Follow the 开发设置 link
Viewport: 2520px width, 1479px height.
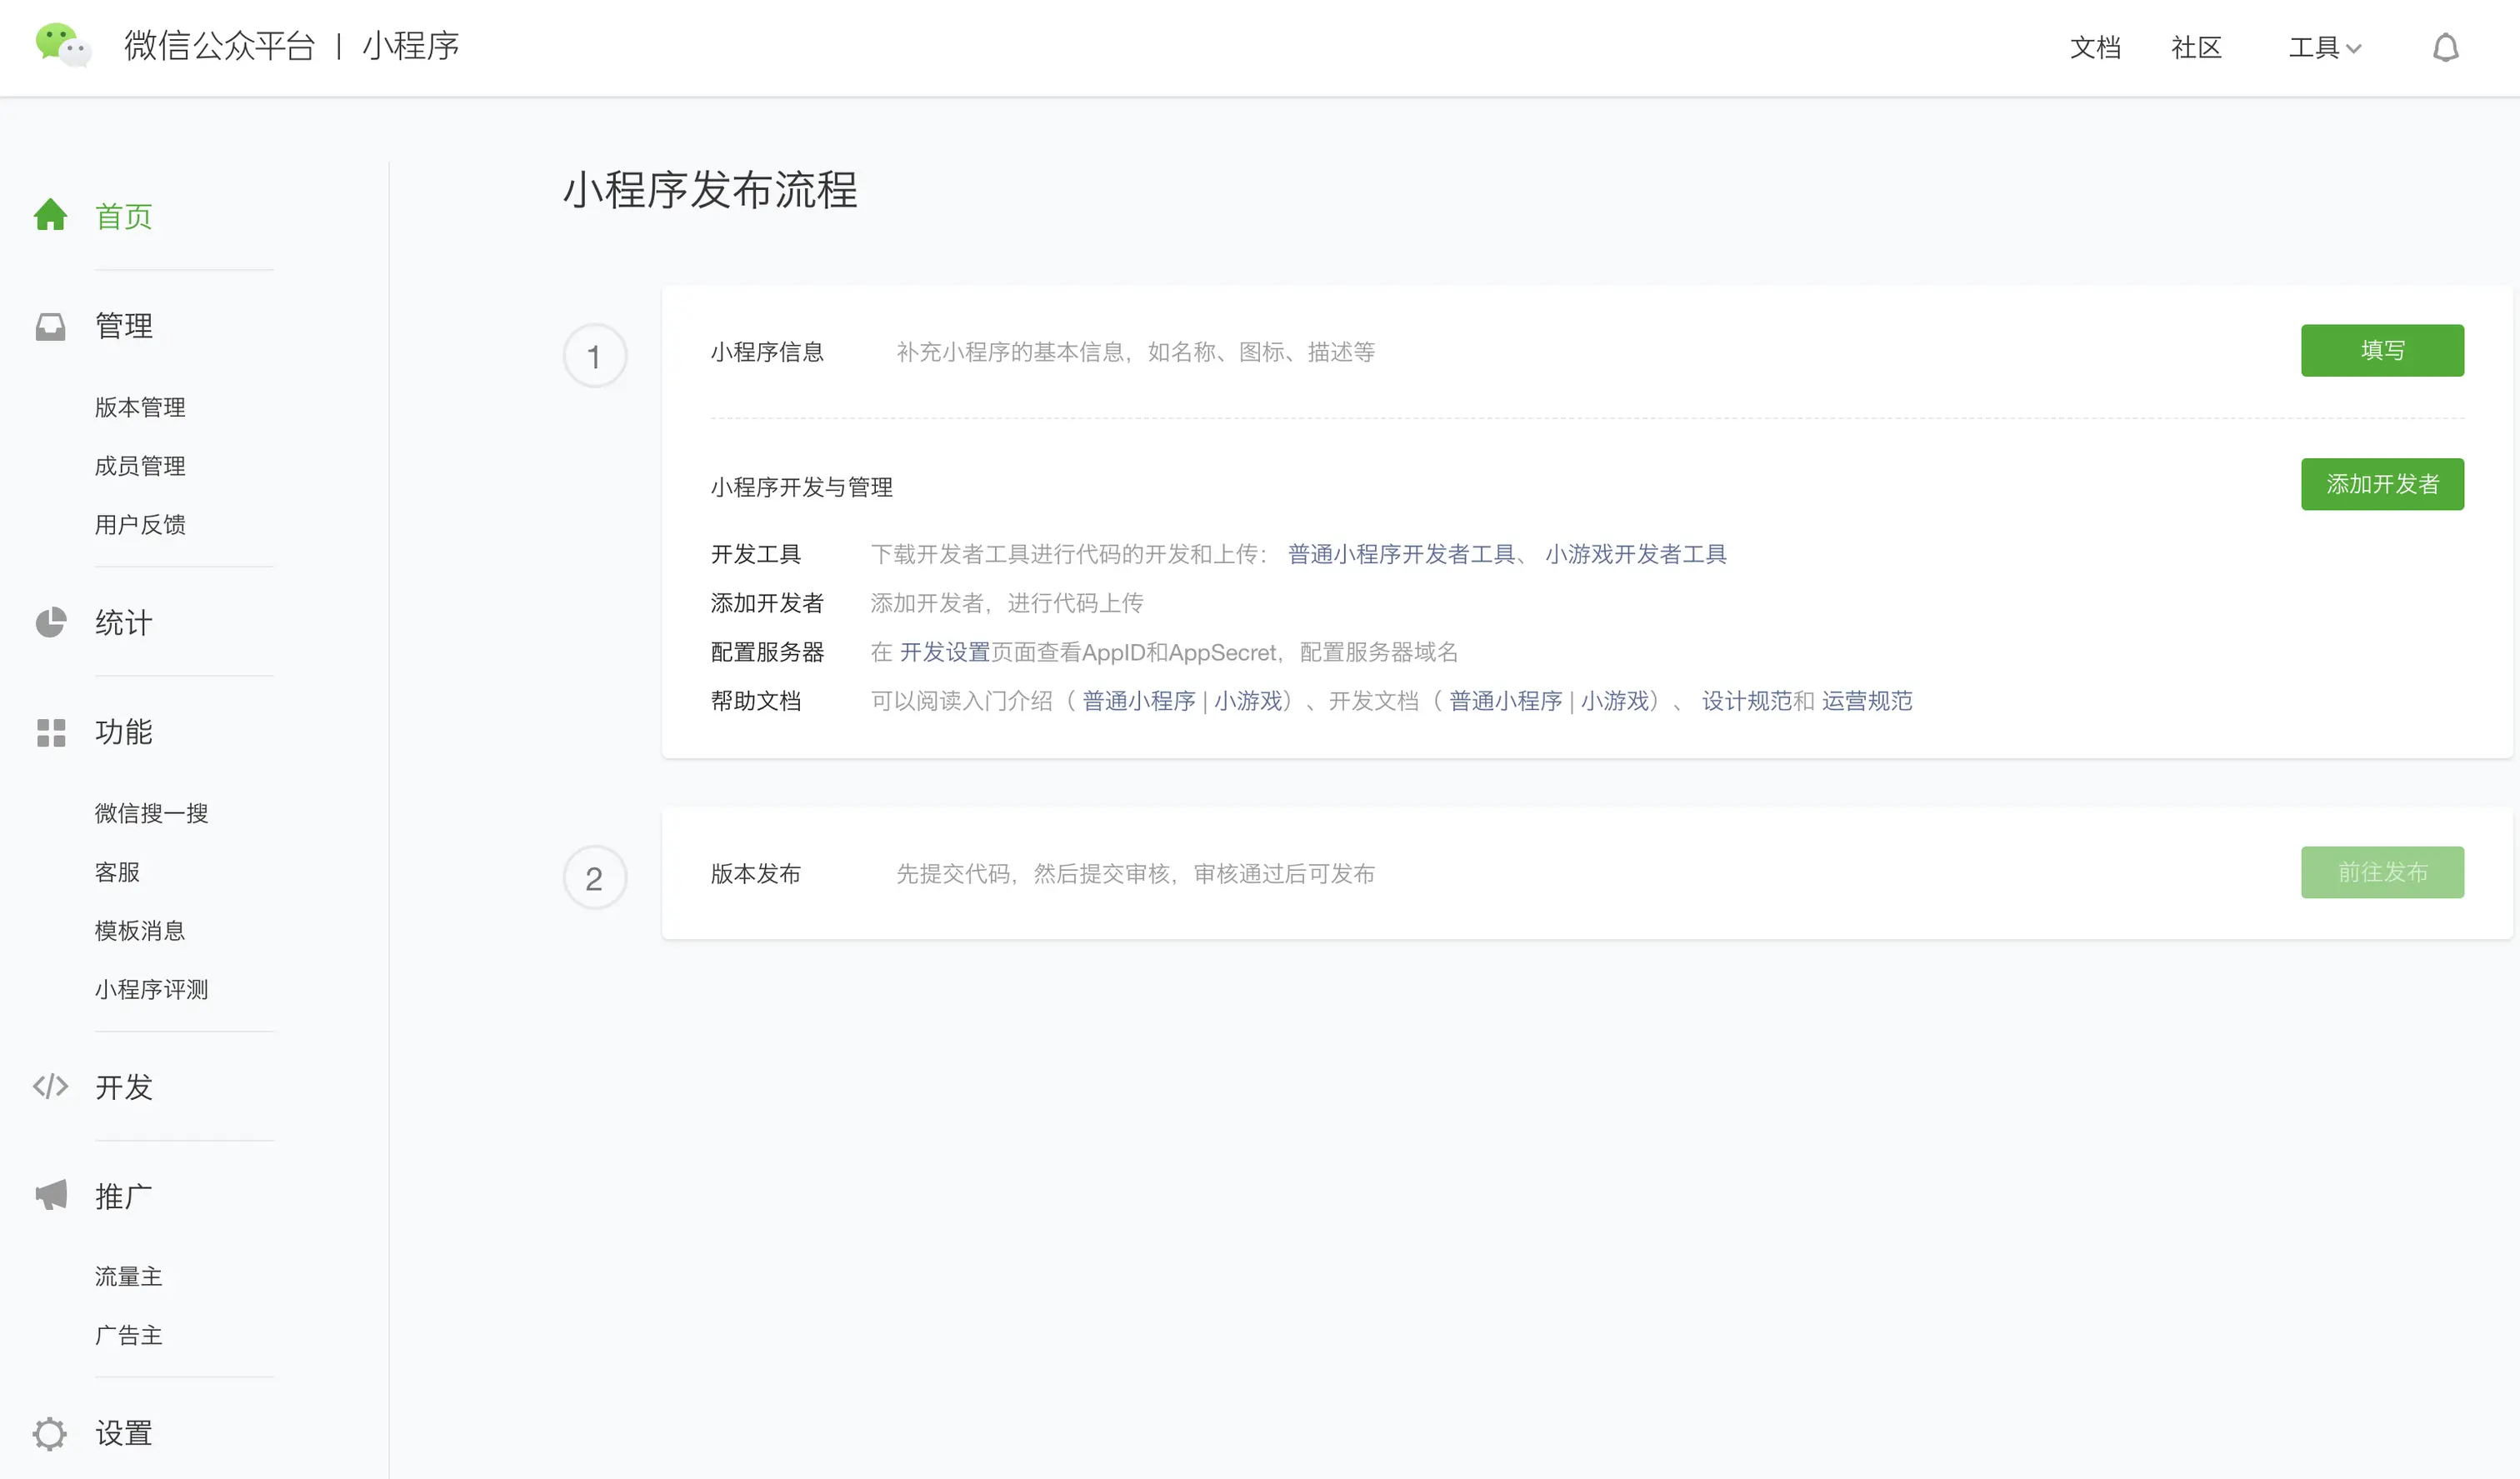point(944,652)
